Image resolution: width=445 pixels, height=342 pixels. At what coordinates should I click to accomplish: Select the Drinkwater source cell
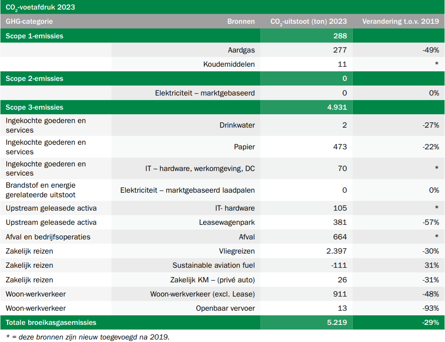(x=237, y=125)
